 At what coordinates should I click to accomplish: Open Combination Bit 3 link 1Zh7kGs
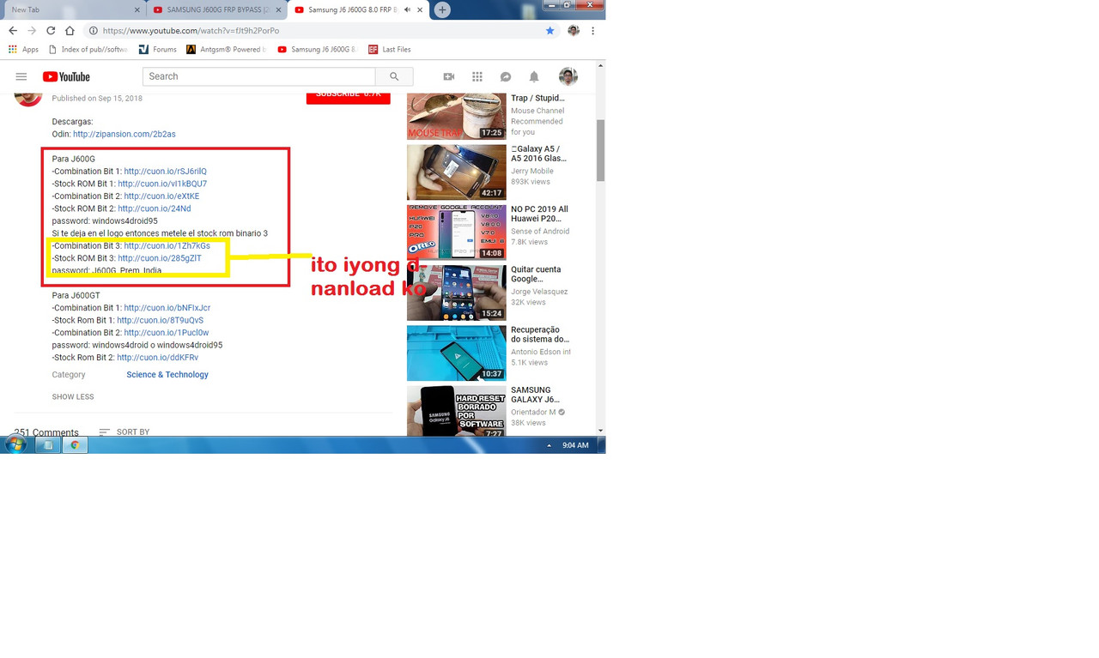tap(167, 246)
